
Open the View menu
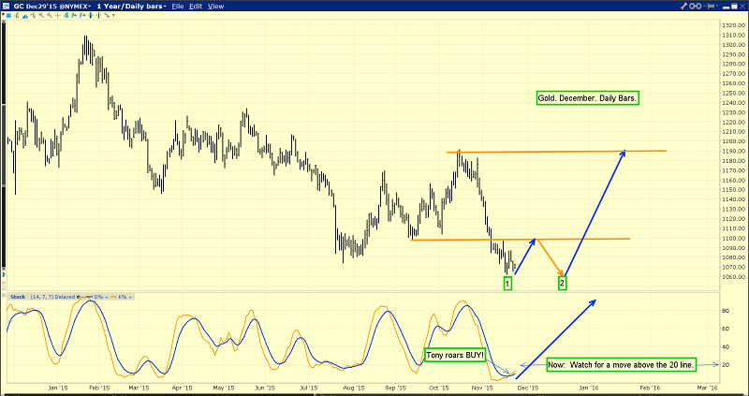coord(215,7)
